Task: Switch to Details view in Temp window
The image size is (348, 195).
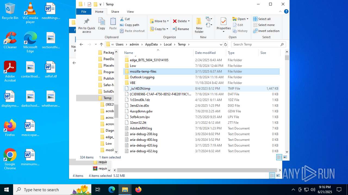Action: [279, 157]
